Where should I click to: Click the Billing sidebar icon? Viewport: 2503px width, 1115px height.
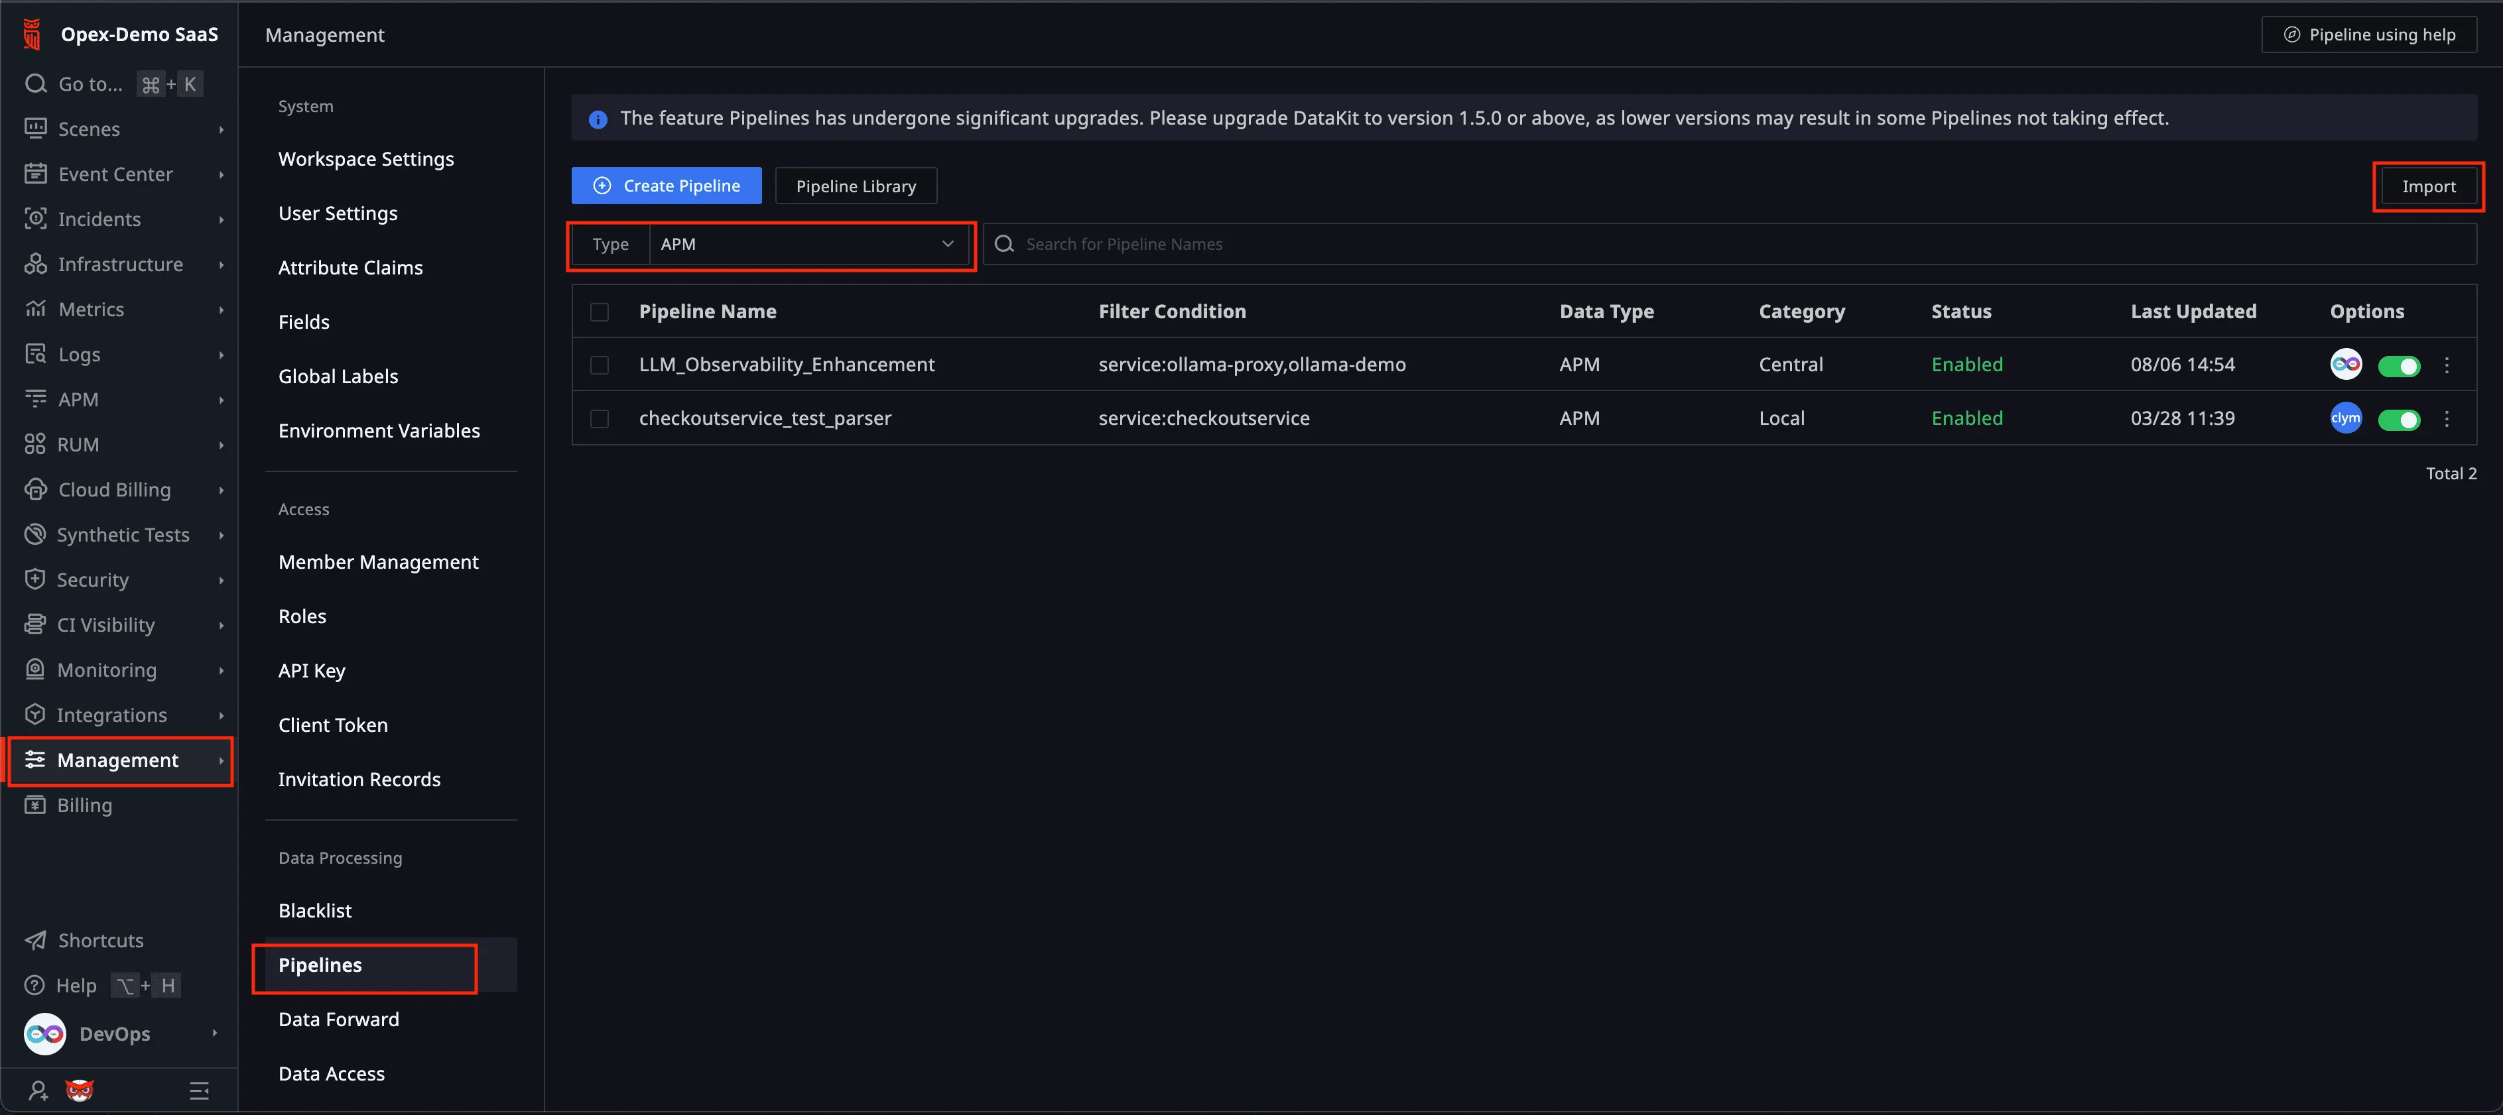click(x=35, y=805)
